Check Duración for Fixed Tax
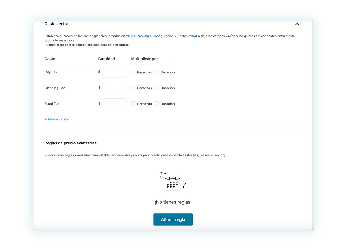The image size is (347, 251). coord(157,104)
